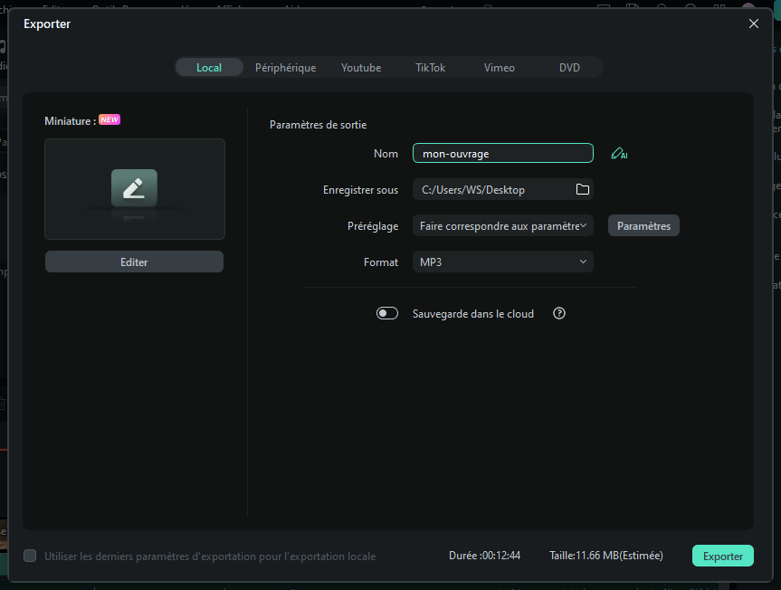Click the Miniature : label
The height and width of the screenshot is (590, 781).
[x=71, y=121]
